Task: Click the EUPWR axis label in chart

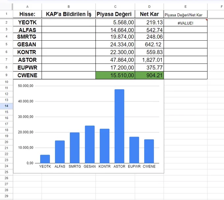Action: [134, 167]
